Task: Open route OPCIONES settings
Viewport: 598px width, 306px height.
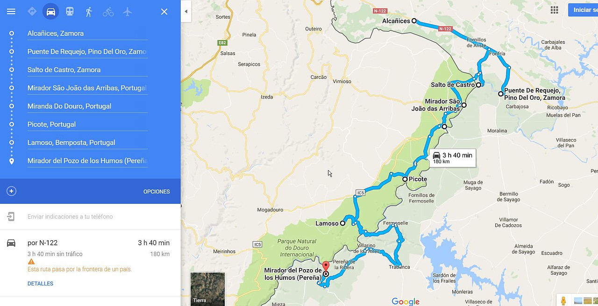Action: pyautogui.click(x=157, y=192)
